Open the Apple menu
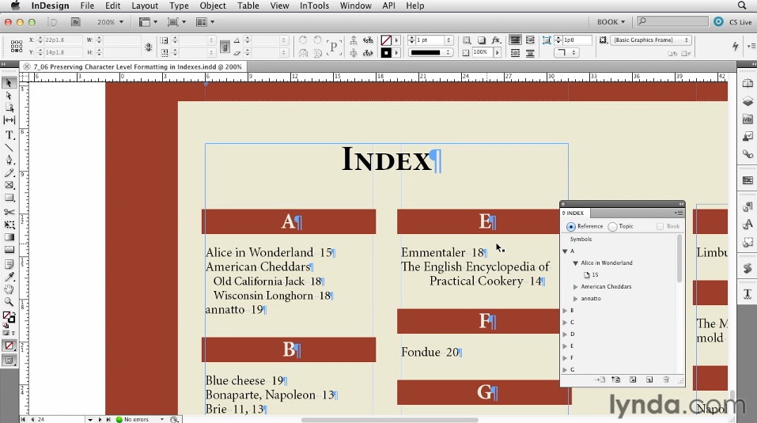Viewport: 757px width, 423px height. pos(16,6)
